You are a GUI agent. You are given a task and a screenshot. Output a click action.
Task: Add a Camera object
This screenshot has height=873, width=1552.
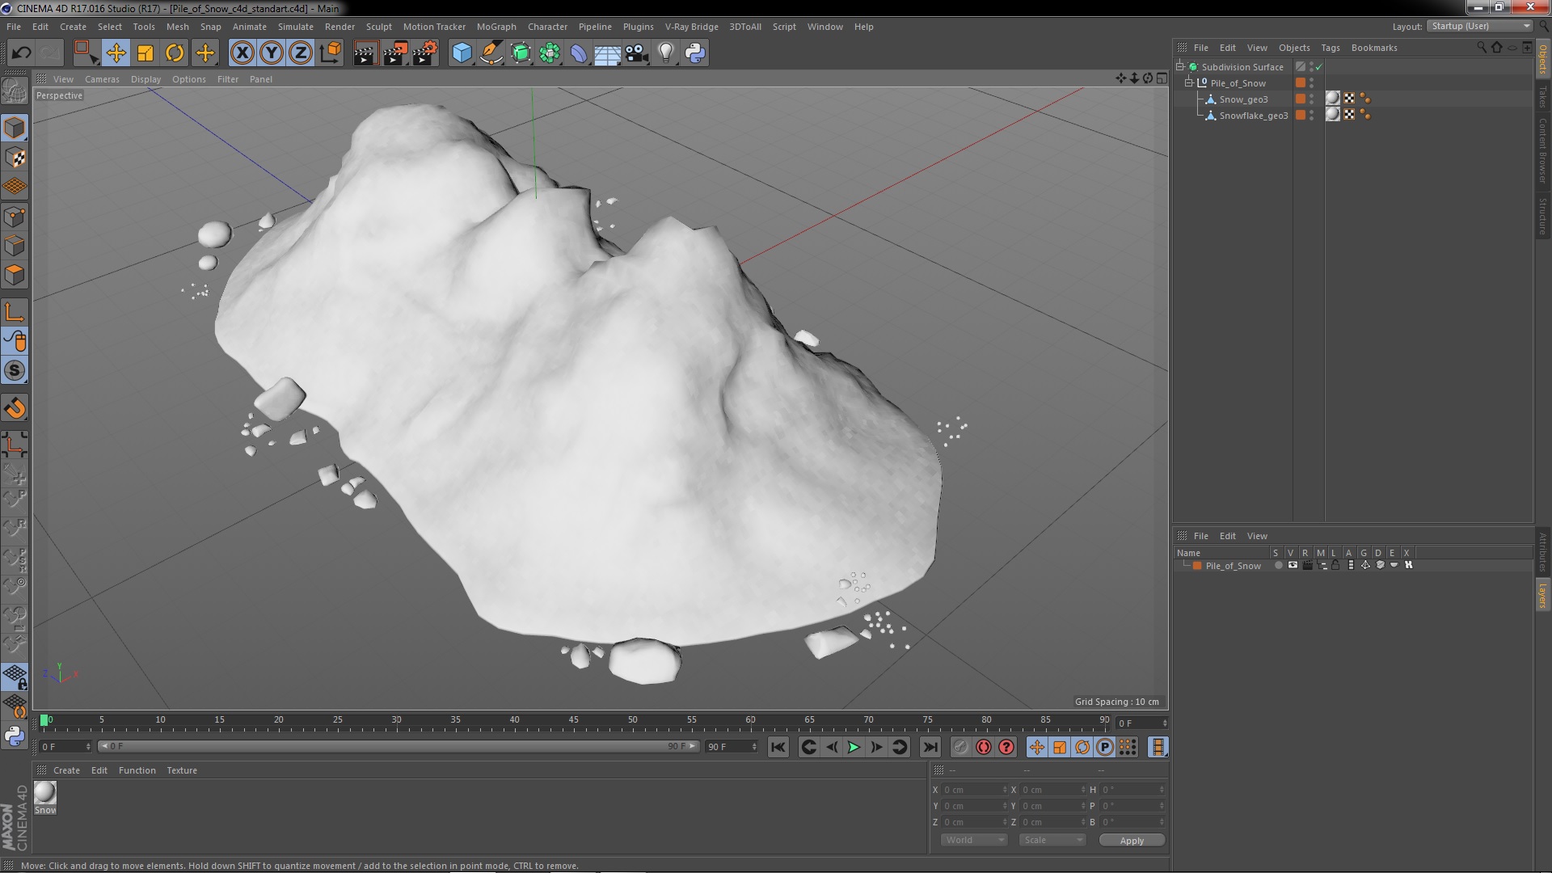coord(637,53)
